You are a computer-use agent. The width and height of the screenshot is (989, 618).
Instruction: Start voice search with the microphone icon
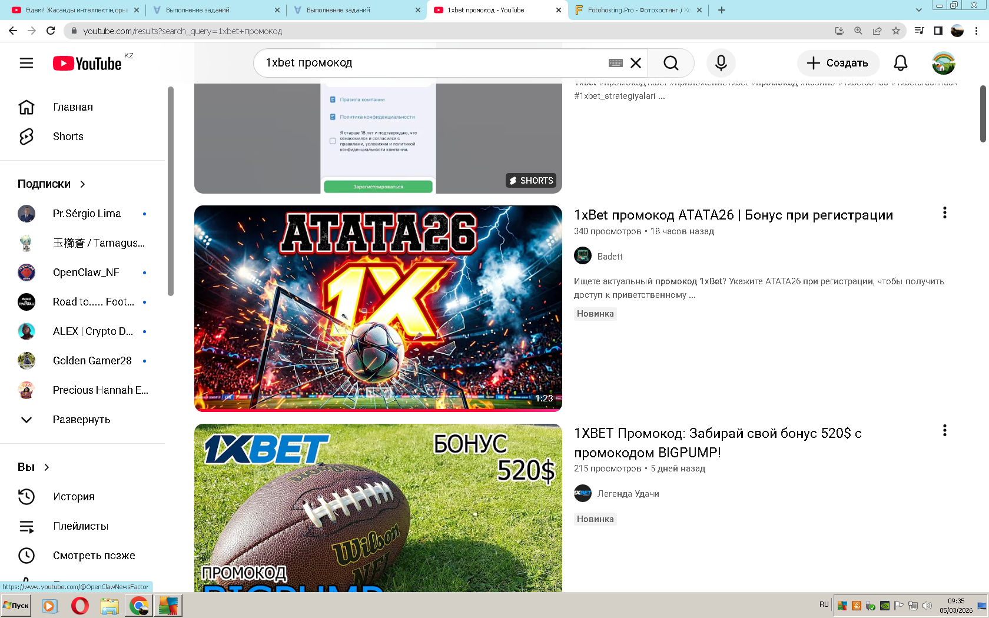coord(721,63)
